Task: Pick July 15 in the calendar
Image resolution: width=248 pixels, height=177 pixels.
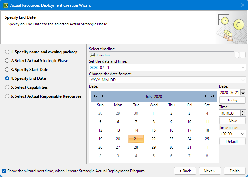Action: pos(154,130)
